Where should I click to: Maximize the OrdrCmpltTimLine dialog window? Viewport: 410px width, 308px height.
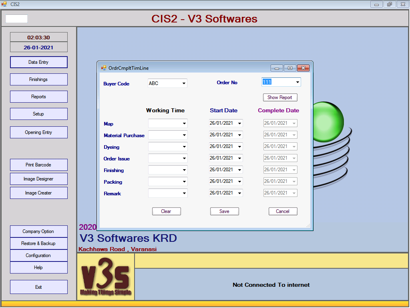click(x=290, y=68)
